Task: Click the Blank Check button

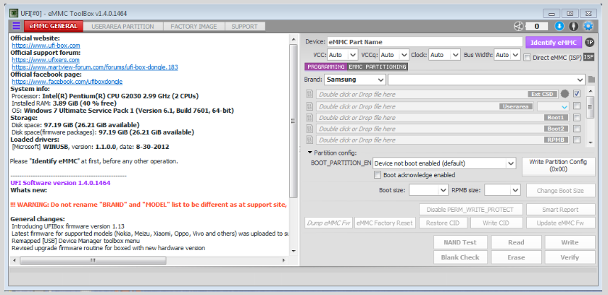Action: [460, 257]
